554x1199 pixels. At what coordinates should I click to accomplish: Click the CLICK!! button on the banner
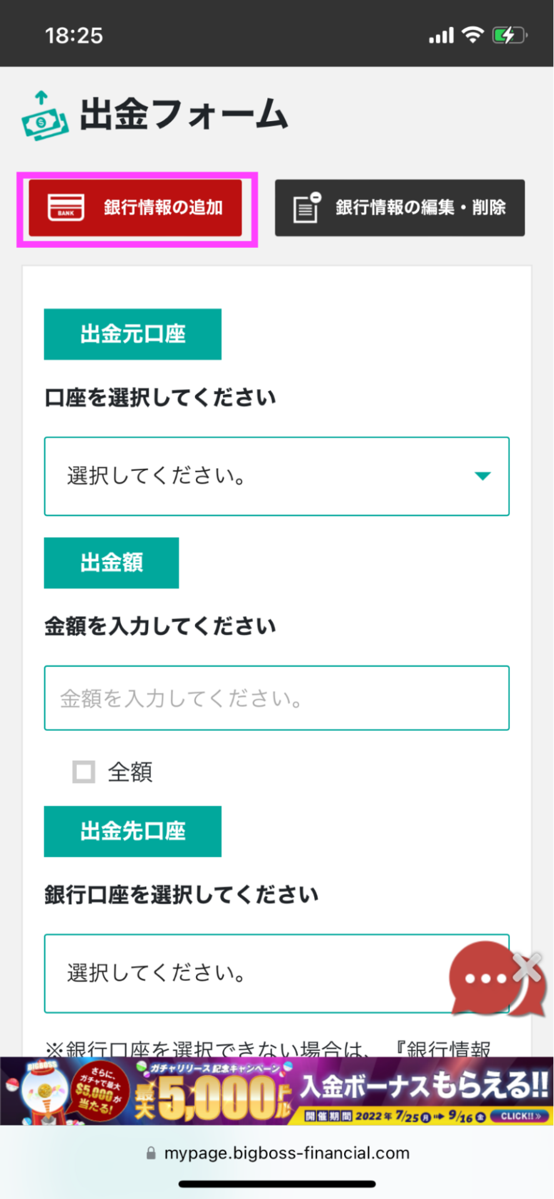[x=520, y=1116]
